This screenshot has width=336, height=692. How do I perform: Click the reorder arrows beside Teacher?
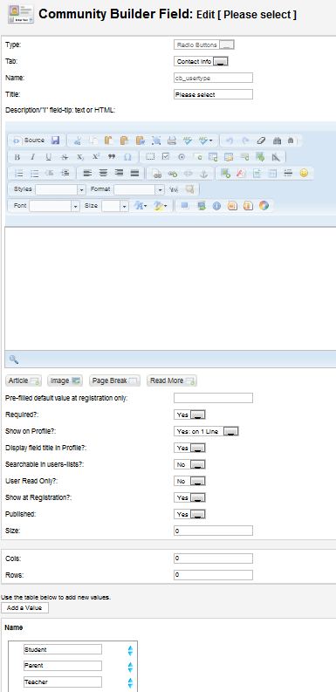[x=130, y=683]
